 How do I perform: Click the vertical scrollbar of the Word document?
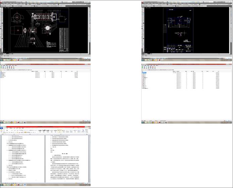click(90, 159)
